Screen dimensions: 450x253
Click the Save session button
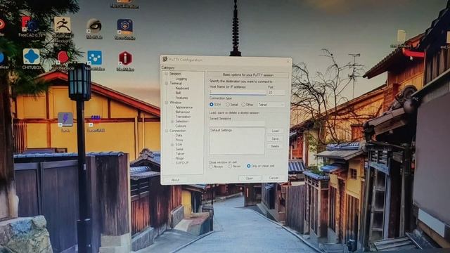pos(275,139)
